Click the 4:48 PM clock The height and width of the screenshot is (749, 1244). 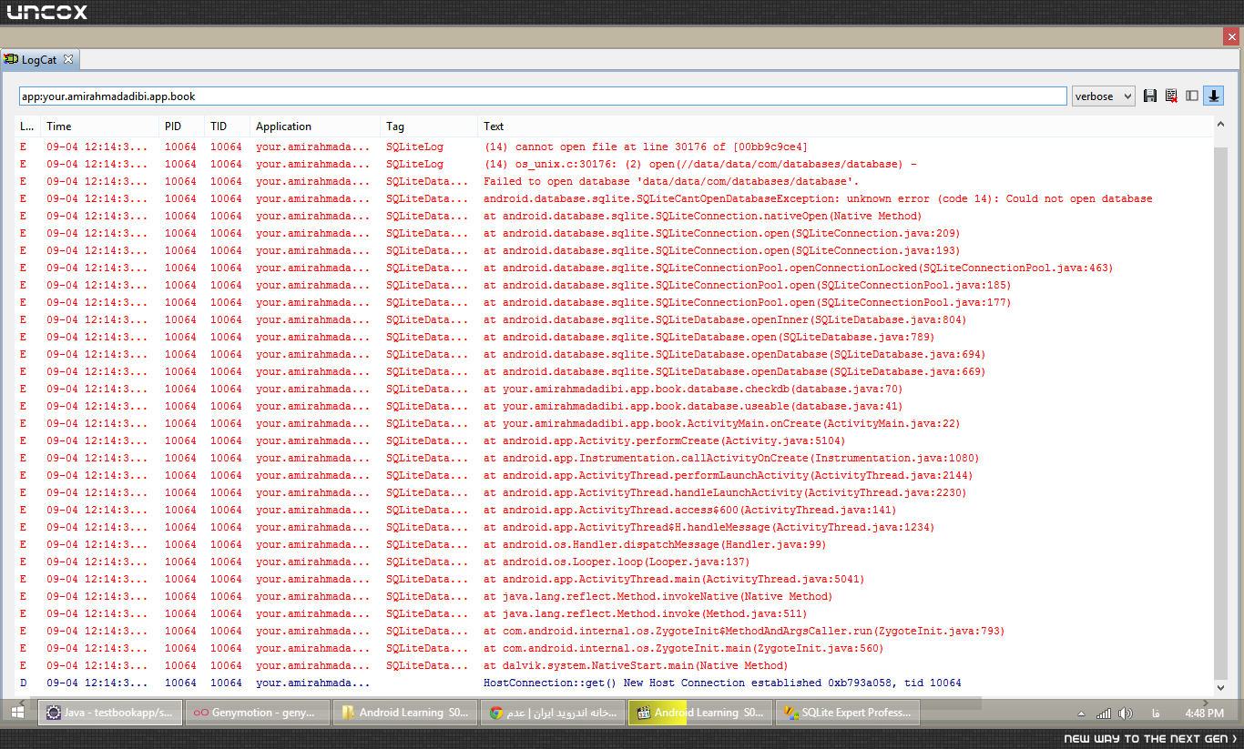click(1204, 714)
